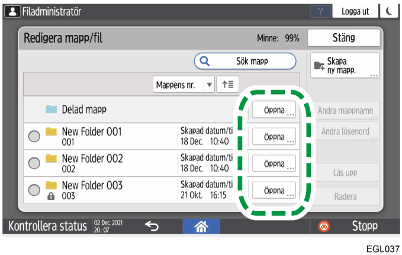Select the New Folder 001 radio button

coord(34,137)
